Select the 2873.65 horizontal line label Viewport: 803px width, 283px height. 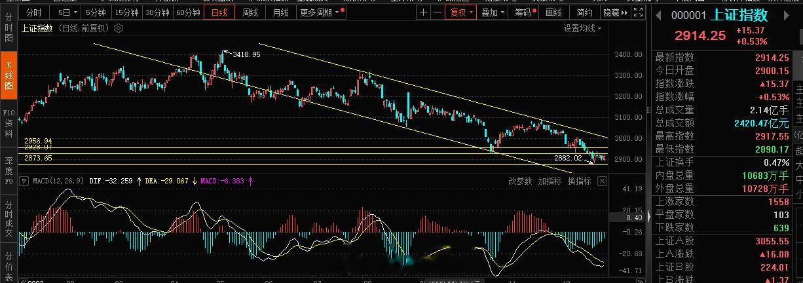[x=38, y=158]
